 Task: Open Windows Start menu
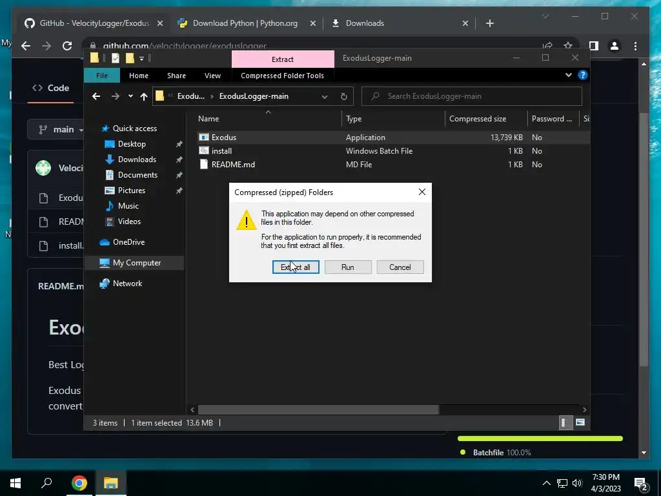tap(15, 483)
